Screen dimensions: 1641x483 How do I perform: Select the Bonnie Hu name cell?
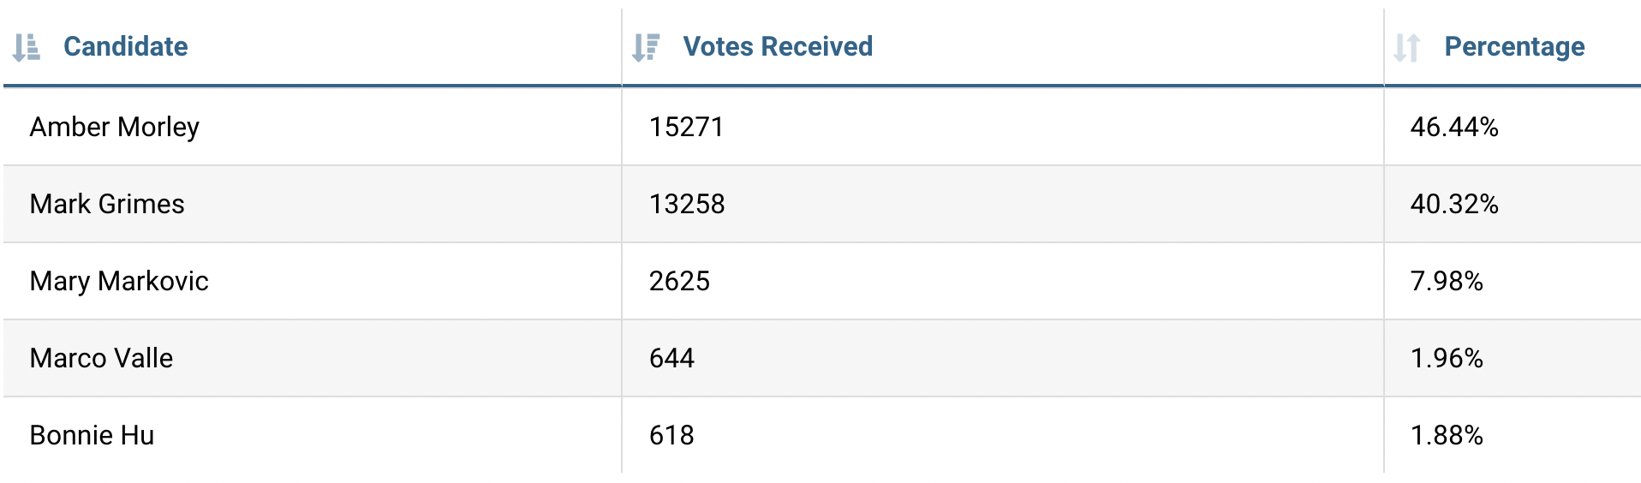click(92, 435)
